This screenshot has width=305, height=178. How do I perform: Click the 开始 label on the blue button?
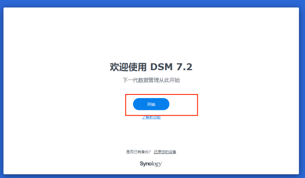pos(151,104)
